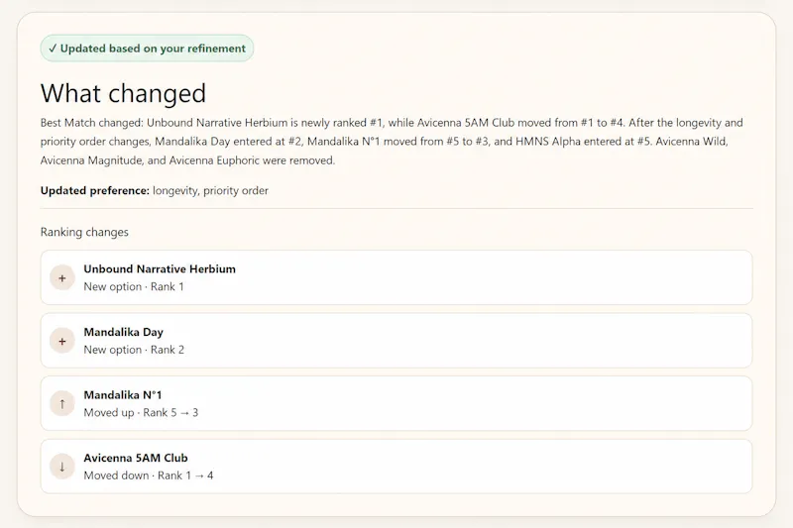Click 'Moved down · Rank 1 → 4' text
The height and width of the screenshot is (528, 793).
coord(148,475)
